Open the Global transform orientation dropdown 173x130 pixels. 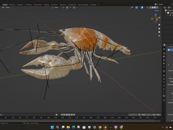[56, 8]
